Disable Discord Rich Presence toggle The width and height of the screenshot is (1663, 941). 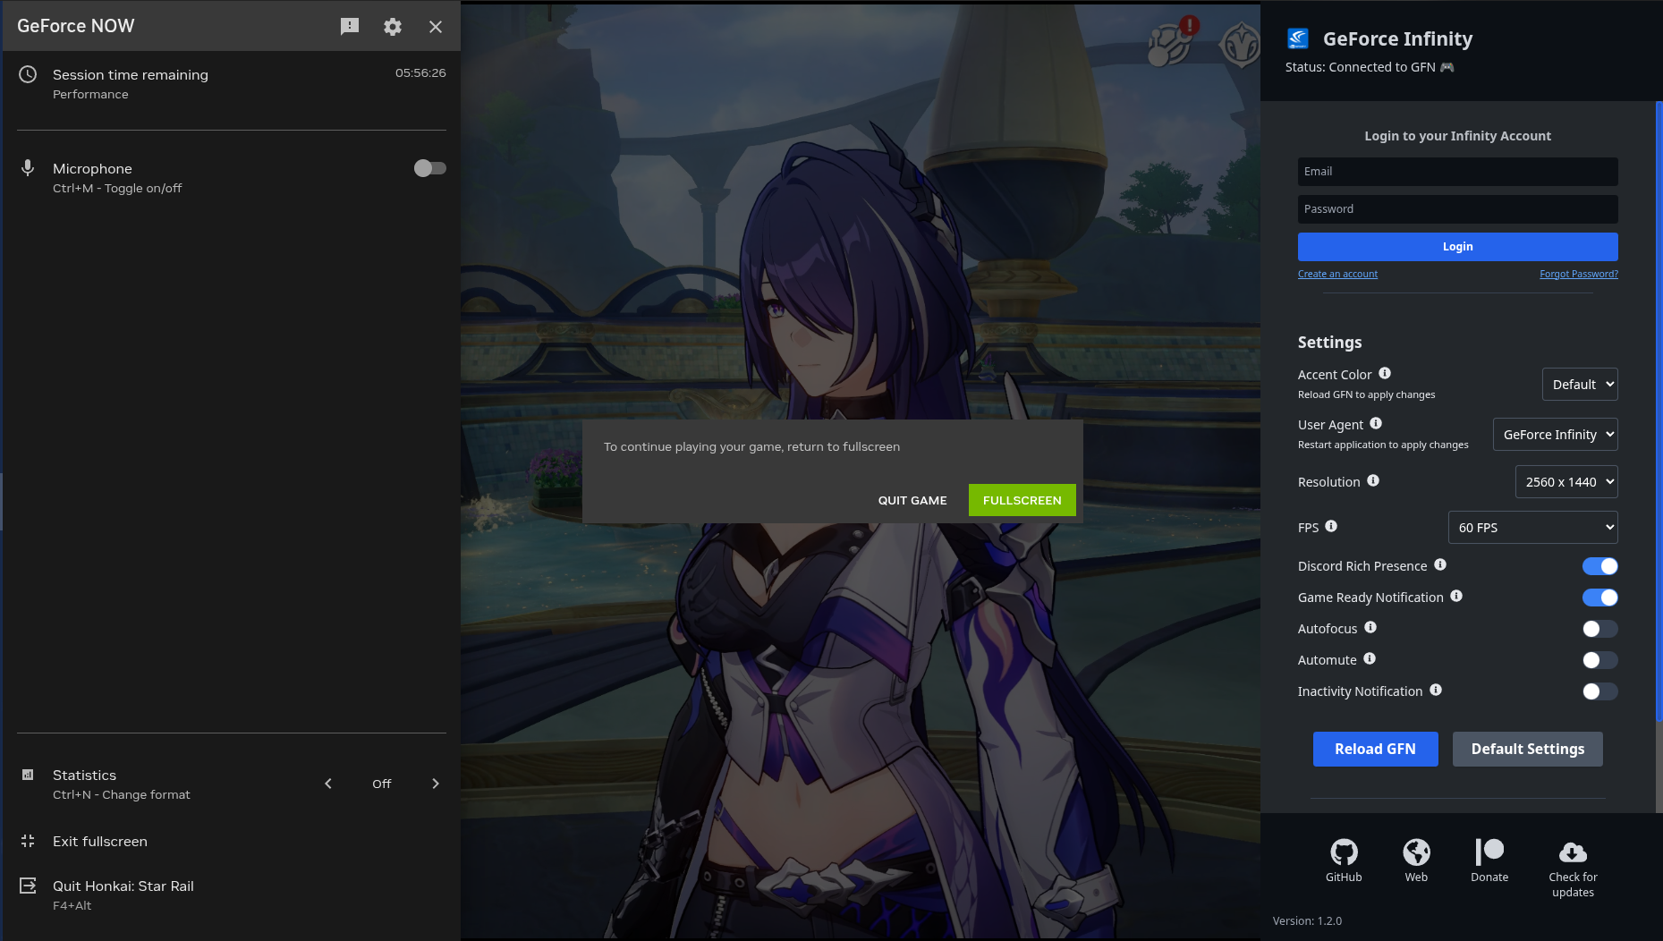(x=1599, y=566)
